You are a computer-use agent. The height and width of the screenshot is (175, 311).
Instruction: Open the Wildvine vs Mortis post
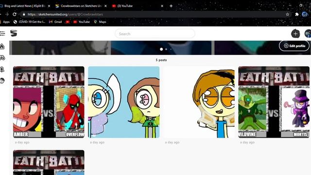pyautogui.click(x=274, y=102)
